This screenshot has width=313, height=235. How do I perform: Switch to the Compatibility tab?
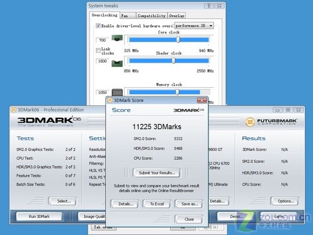coord(151,16)
